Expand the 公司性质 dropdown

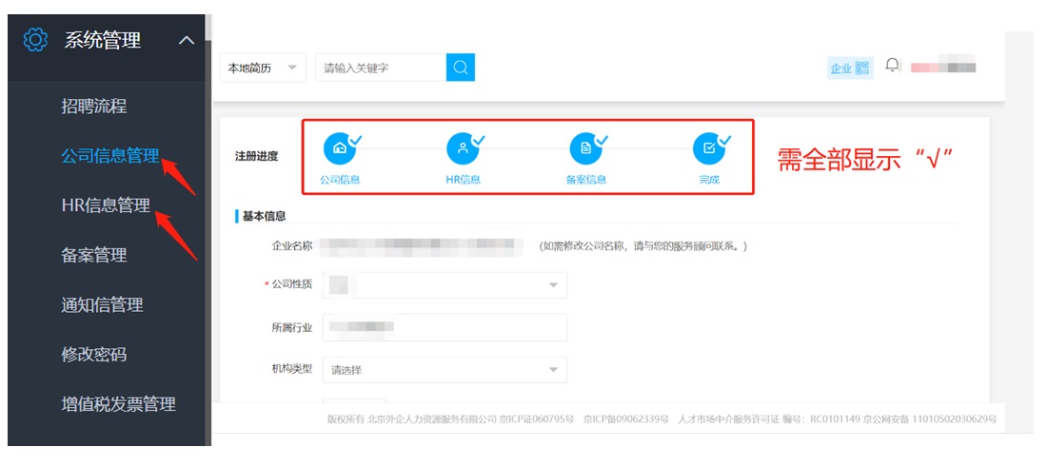pyautogui.click(x=445, y=285)
